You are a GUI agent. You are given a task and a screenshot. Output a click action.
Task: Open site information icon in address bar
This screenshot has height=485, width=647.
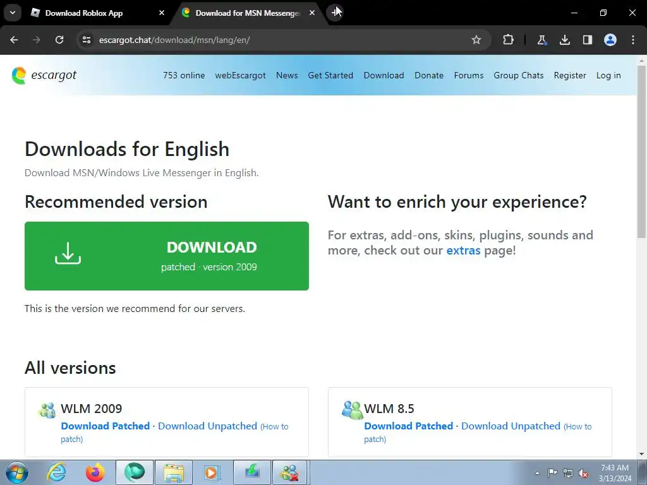pyautogui.click(x=86, y=40)
